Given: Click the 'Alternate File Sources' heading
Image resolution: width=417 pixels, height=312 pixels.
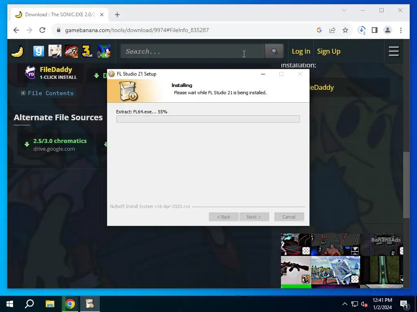Looking at the screenshot, I should pos(58,117).
